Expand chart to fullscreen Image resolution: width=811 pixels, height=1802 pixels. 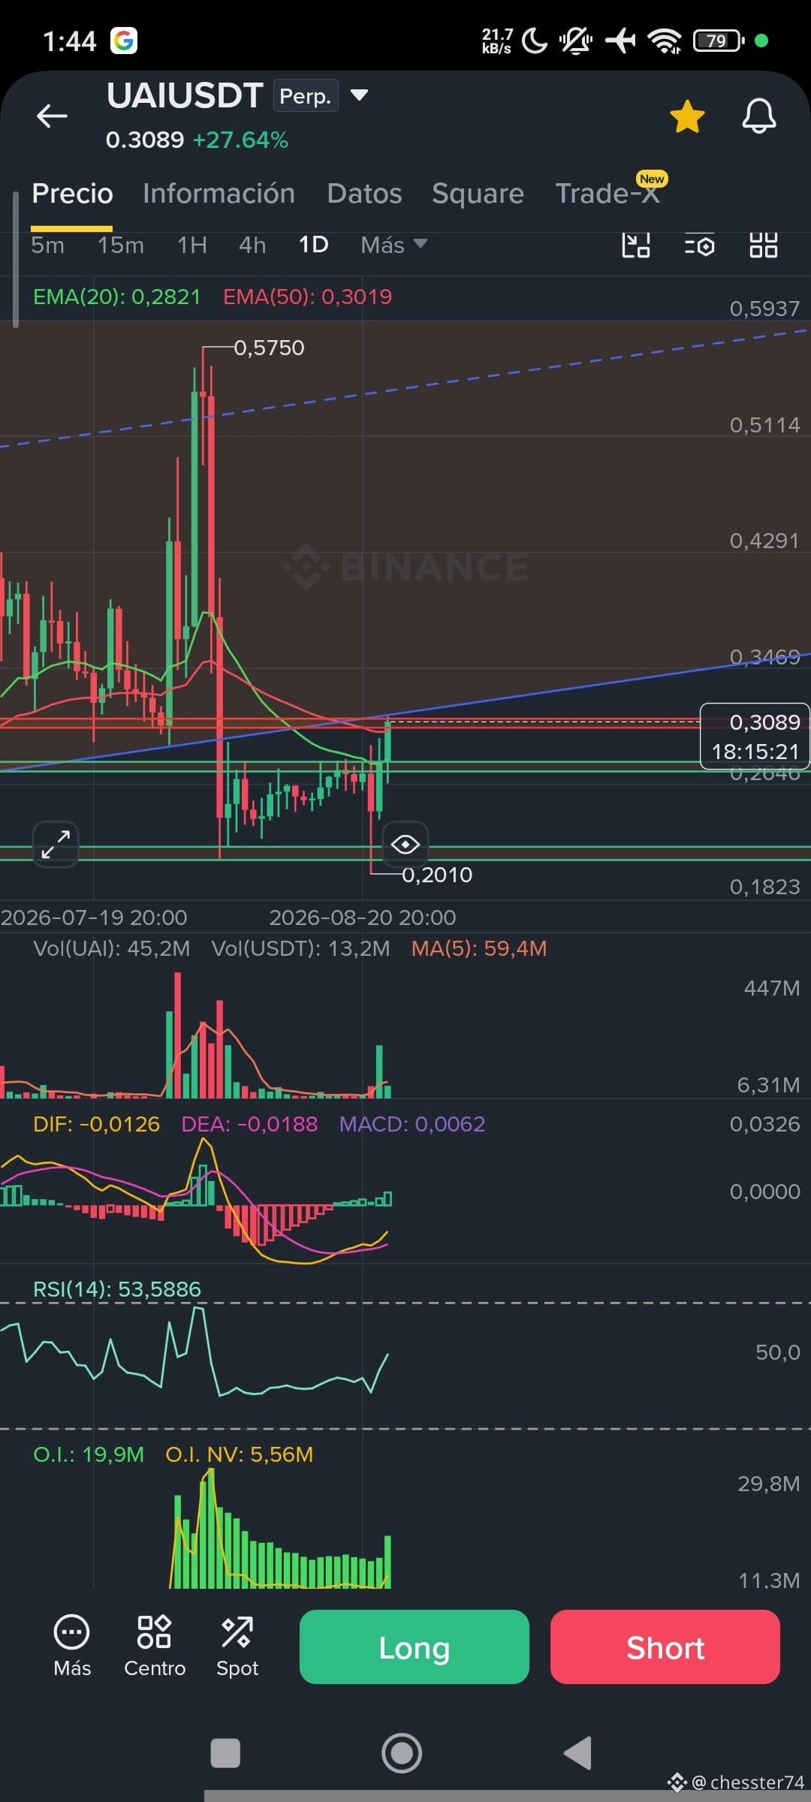(56, 844)
